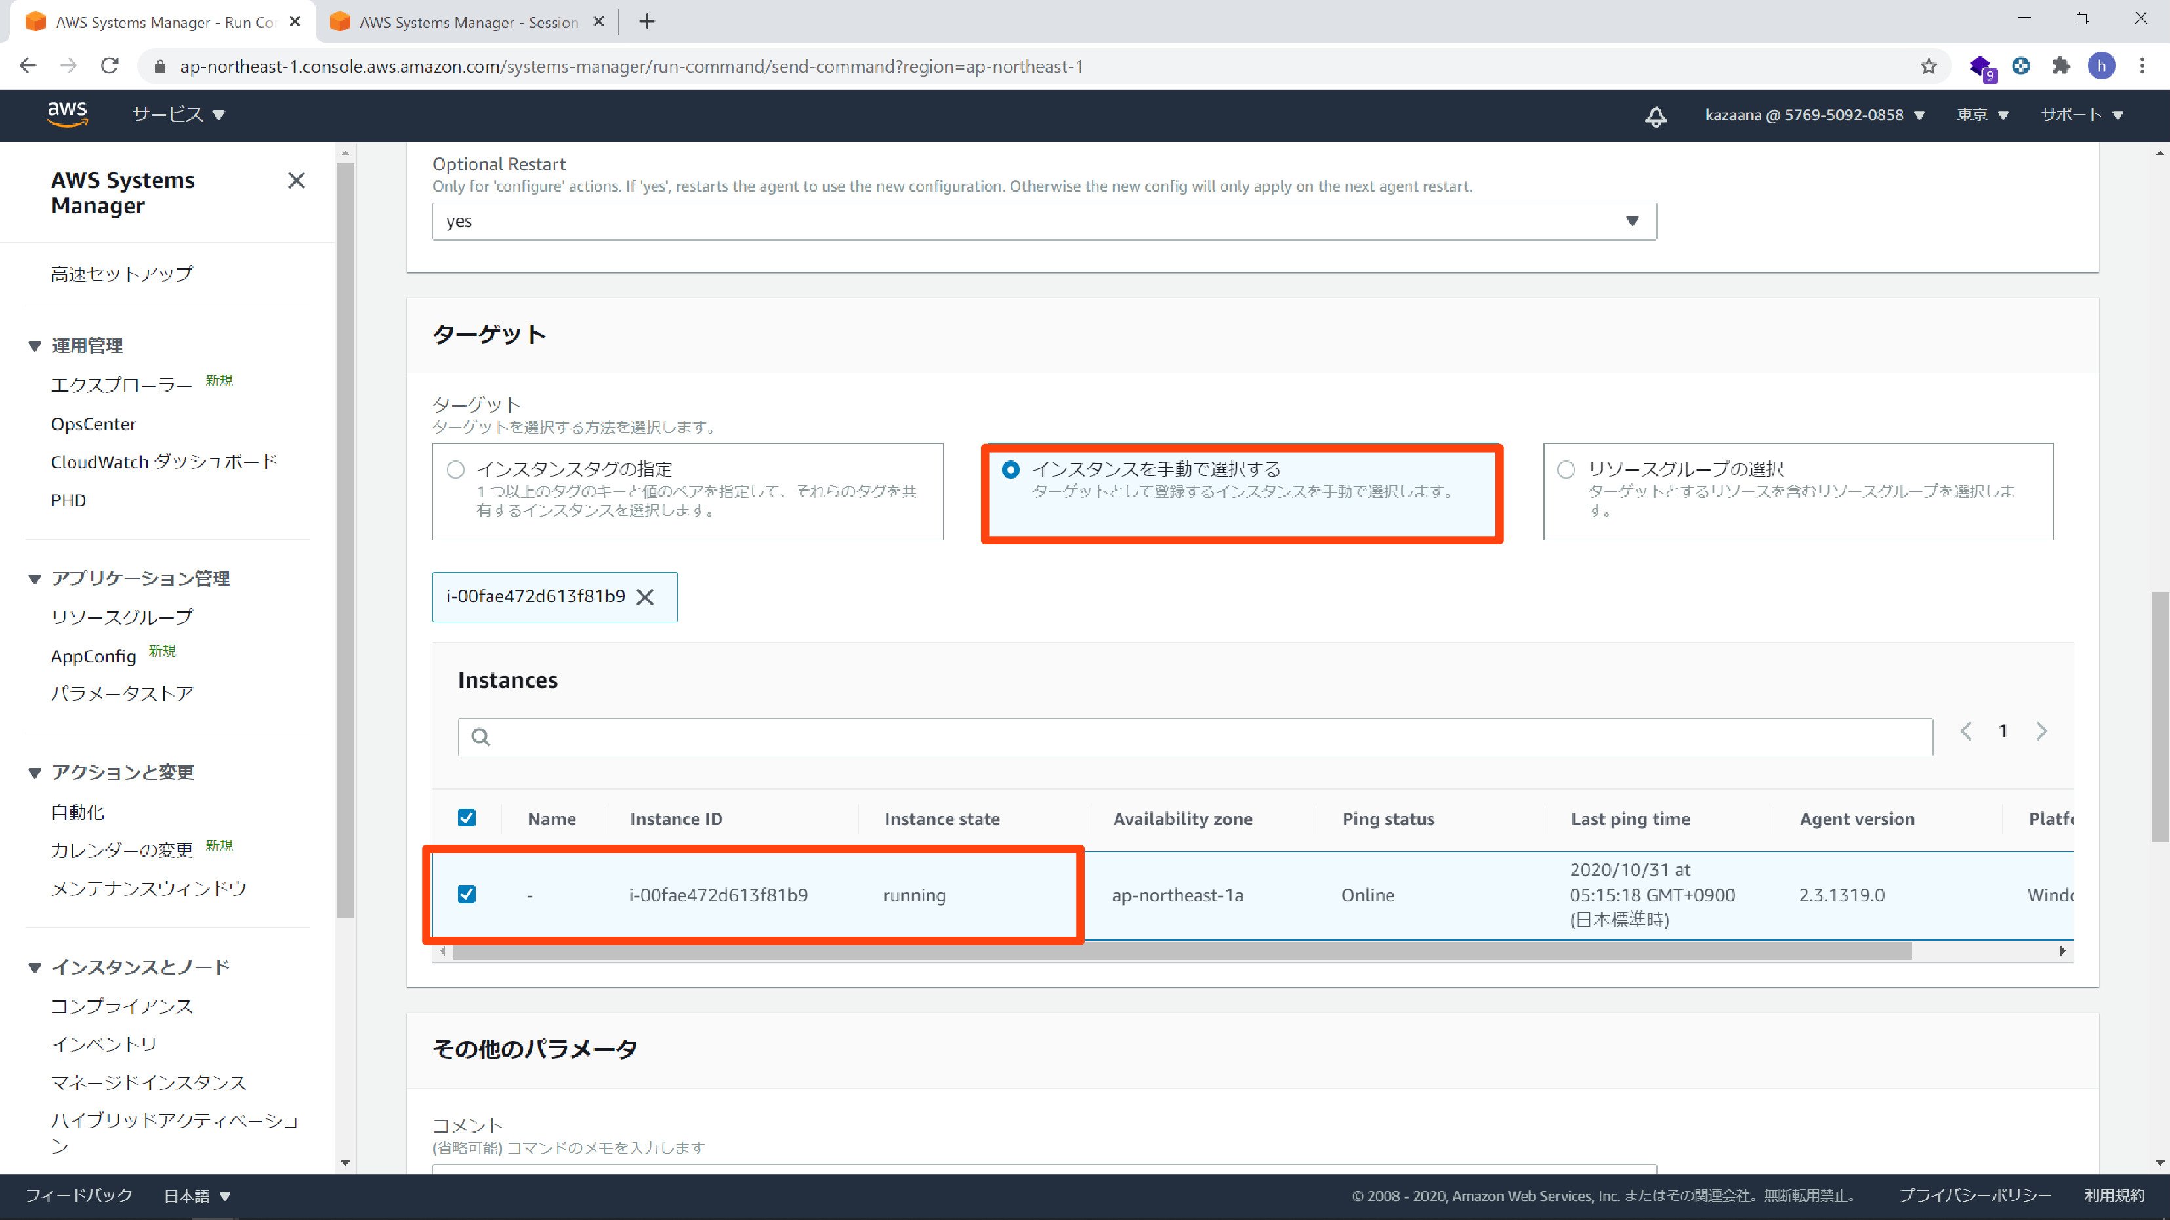Navigate forward in browser

[x=69, y=66]
